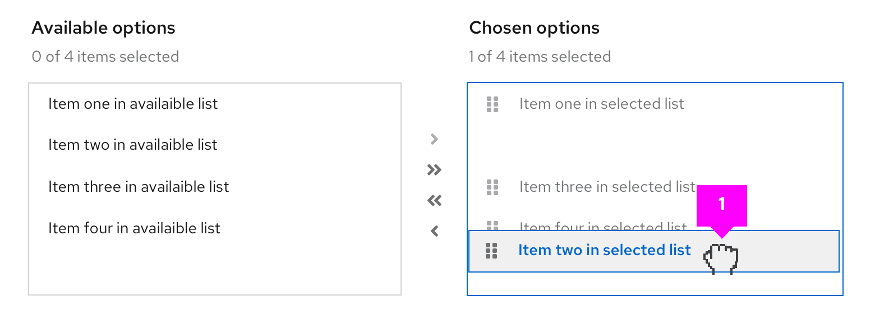The image size is (875, 332).
Task: Click grip icon beside Item three in selected list
Action: 492,187
